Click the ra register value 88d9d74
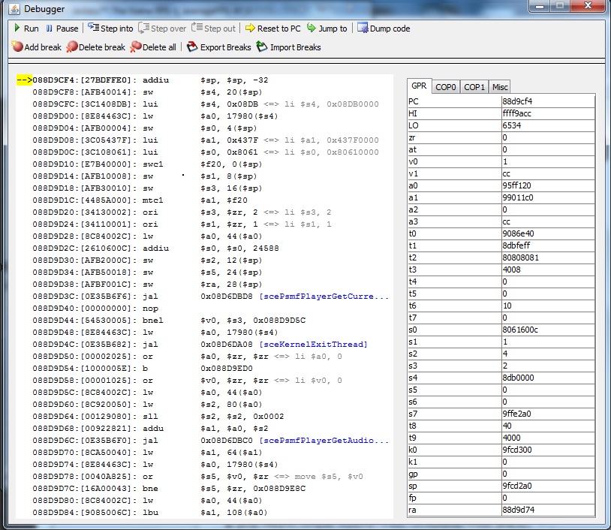 pos(546,510)
